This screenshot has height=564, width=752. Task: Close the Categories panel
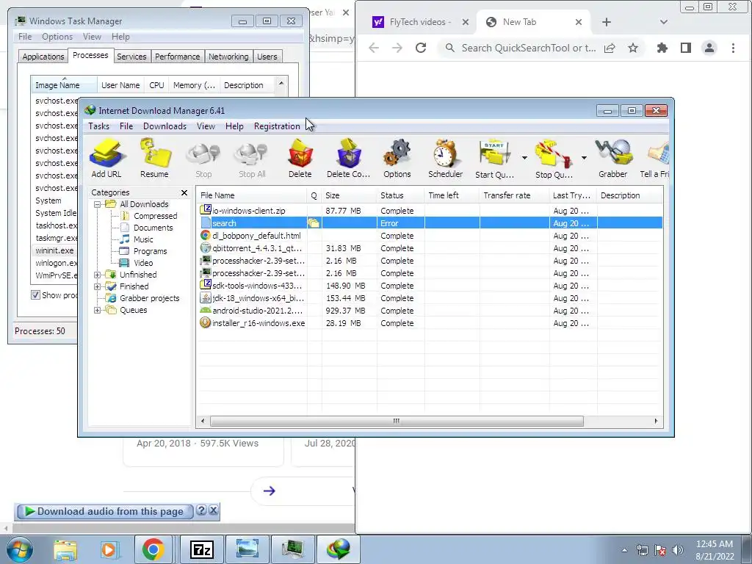click(x=184, y=192)
